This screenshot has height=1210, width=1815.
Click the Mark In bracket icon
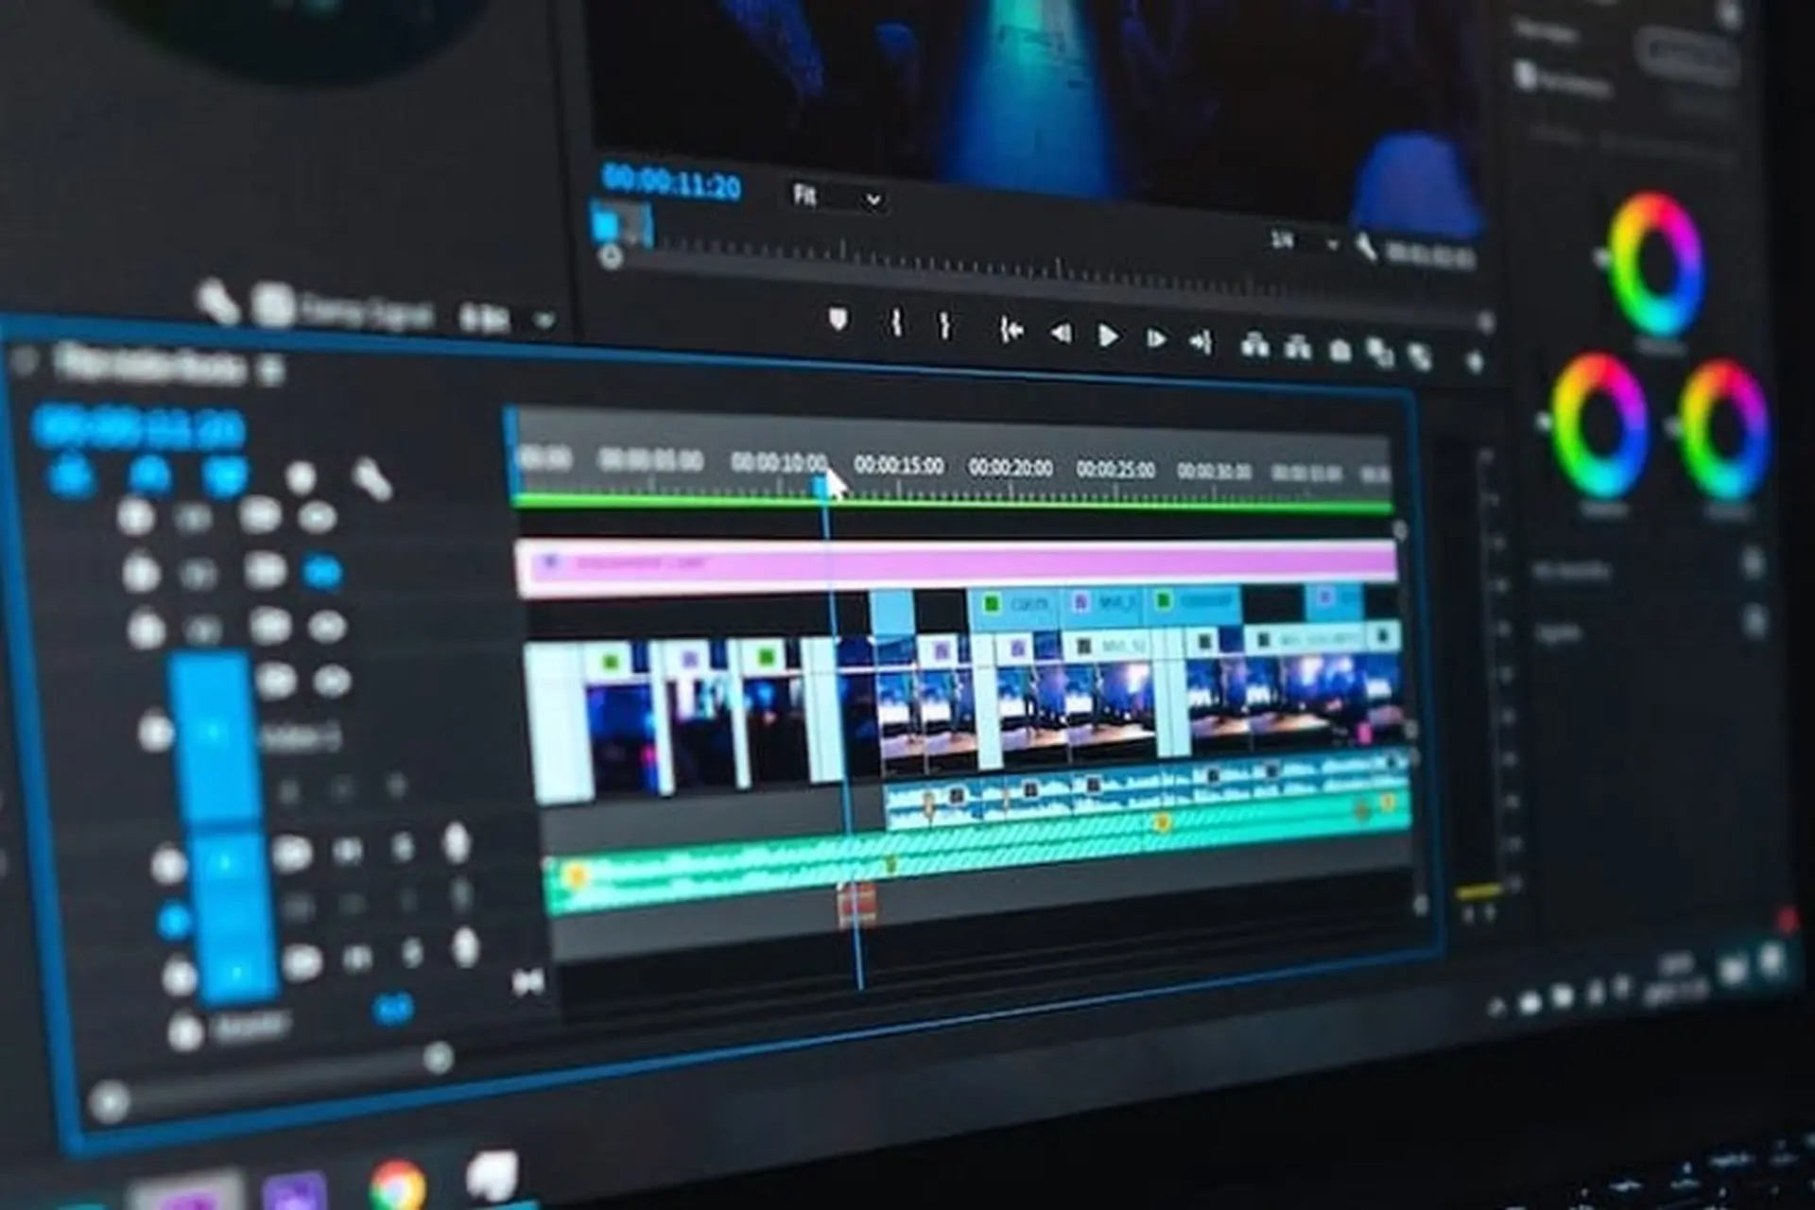(896, 324)
